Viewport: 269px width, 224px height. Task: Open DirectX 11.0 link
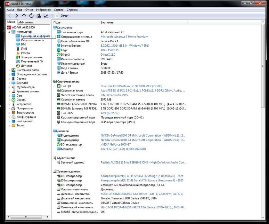click(x=108, y=55)
